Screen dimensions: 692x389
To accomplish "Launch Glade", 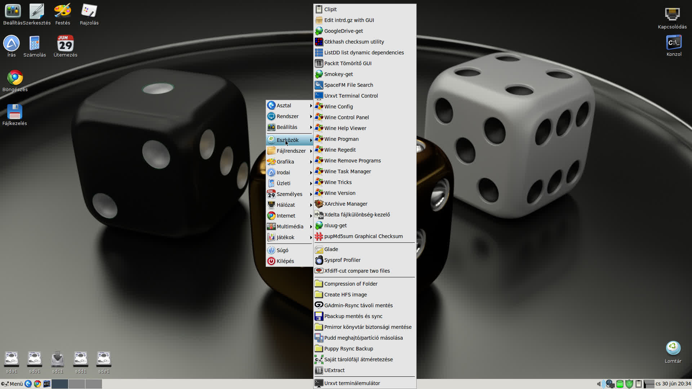I will click(365, 249).
